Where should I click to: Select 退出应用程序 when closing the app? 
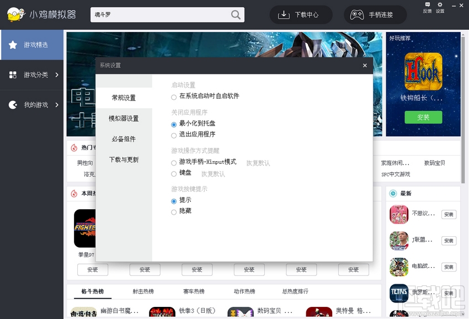point(173,135)
